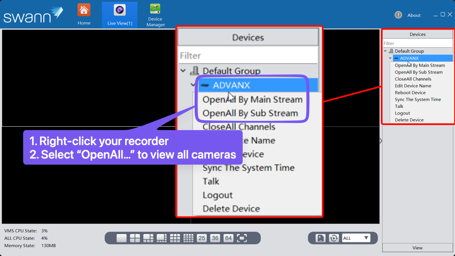
Task: Click the VMS CPU State 3% readout
Action: click(26, 231)
